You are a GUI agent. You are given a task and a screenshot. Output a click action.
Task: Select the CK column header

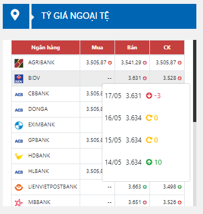[167, 48]
